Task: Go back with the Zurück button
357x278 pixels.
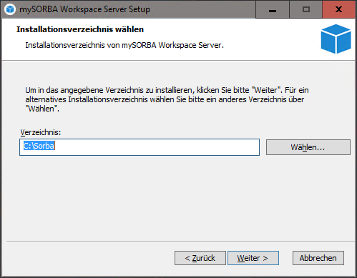Action: (200, 258)
